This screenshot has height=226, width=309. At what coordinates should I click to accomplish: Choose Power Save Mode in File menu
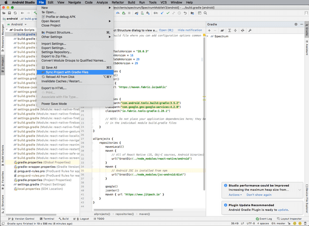click(75, 104)
